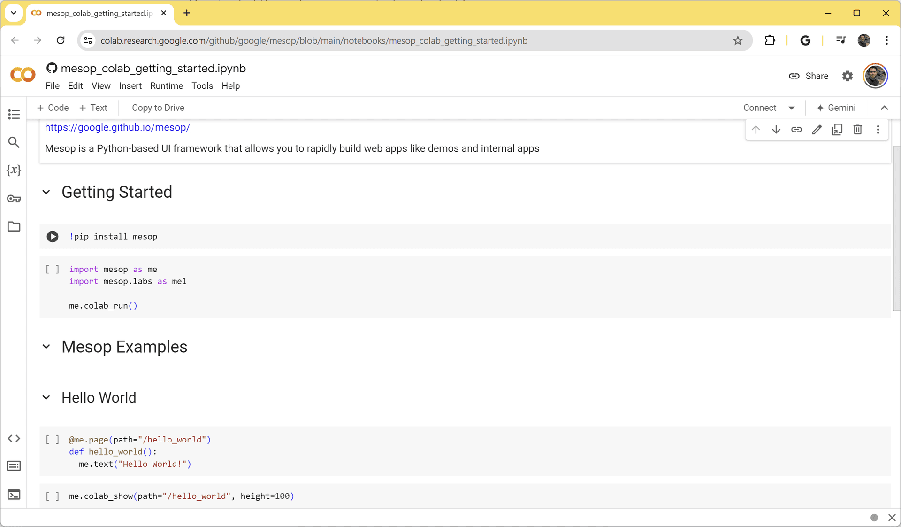Mirror cell in tab icon
This screenshot has height=527, width=901.
(x=837, y=130)
